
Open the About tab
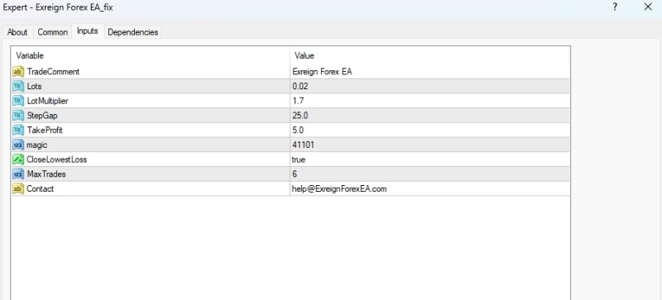pyautogui.click(x=17, y=32)
